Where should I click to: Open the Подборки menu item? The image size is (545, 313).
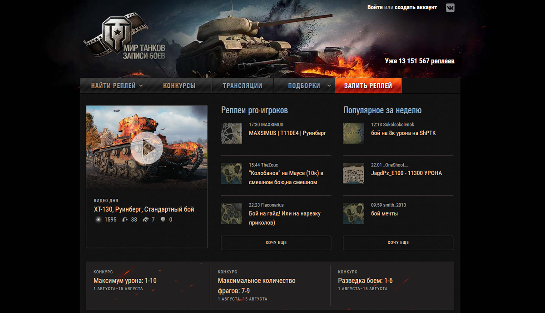click(x=304, y=86)
